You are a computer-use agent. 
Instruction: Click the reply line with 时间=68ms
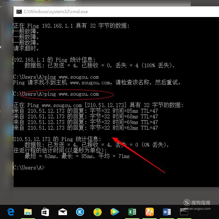[x=85, y=117]
